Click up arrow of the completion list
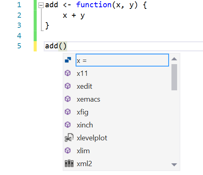203x175 pixels. (174, 59)
